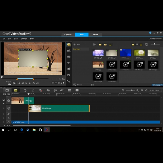Click Add to create new library folder
This screenshot has width=163, height=163.
[77, 44]
